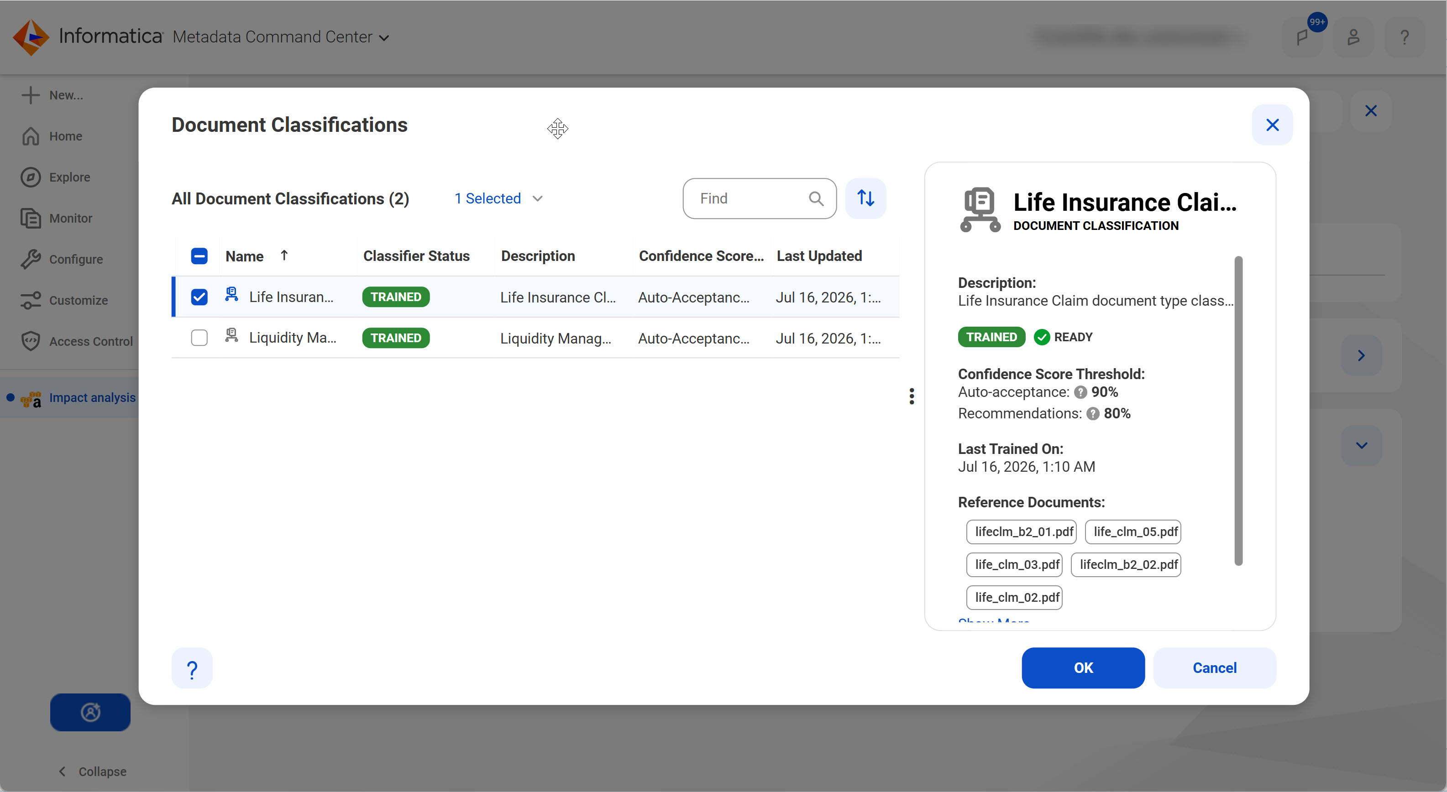Click the Liquidity row Auto-Acceptanc... cell

(693, 338)
